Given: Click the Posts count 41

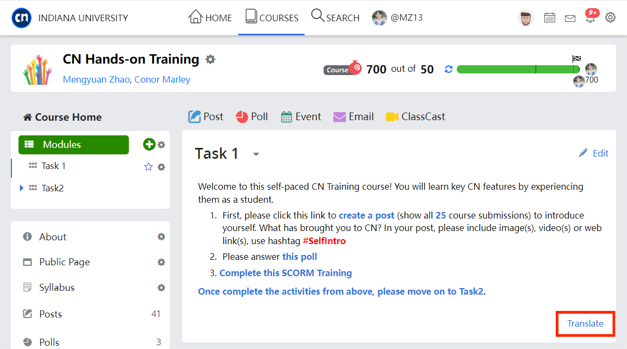Looking at the screenshot, I should (x=156, y=314).
